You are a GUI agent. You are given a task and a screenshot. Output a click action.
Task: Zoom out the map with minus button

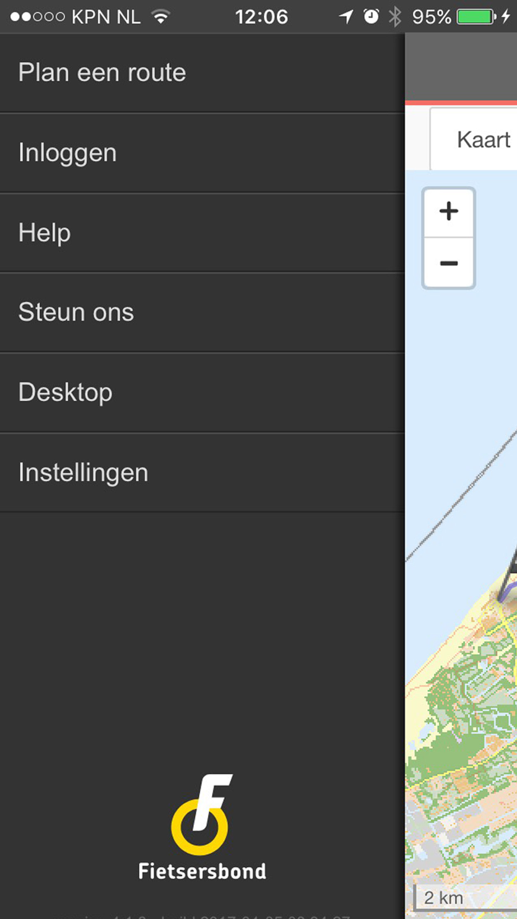(449, 263)
